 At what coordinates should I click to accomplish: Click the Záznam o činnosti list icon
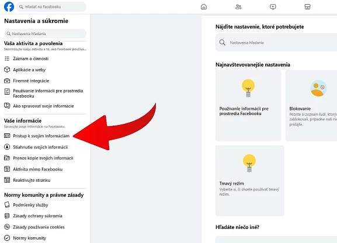coord(7,58)
